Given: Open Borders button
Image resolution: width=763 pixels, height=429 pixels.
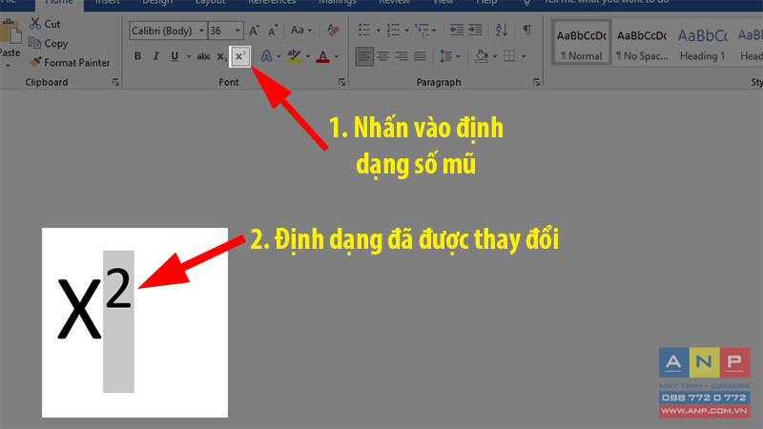Looking at the screenshot, I should (509, 56).
